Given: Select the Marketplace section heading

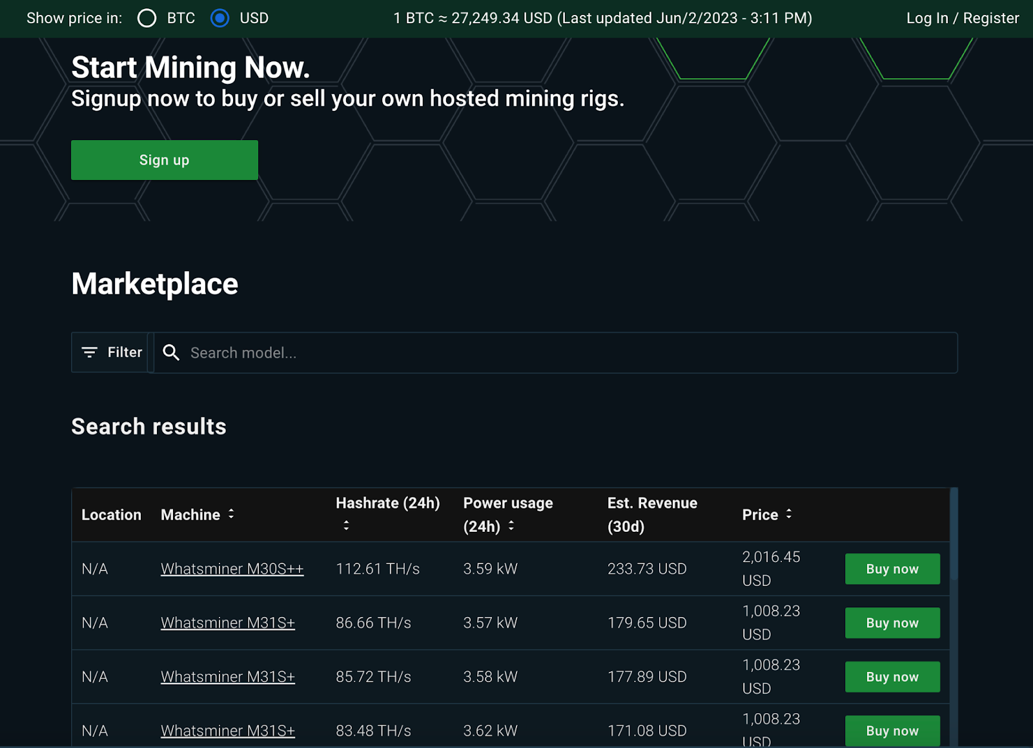Looking at the screenshot, I should coord(154,283).
